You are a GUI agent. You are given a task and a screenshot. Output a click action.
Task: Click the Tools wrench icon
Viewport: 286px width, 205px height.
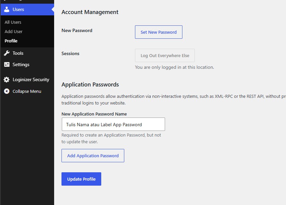[7, 53]
